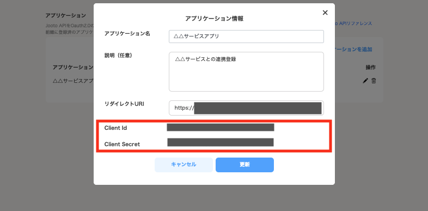The width and height of the screenshot is (428, 211).
Task: Select the リダイレクトURI input field
Action: coord(246,108)
